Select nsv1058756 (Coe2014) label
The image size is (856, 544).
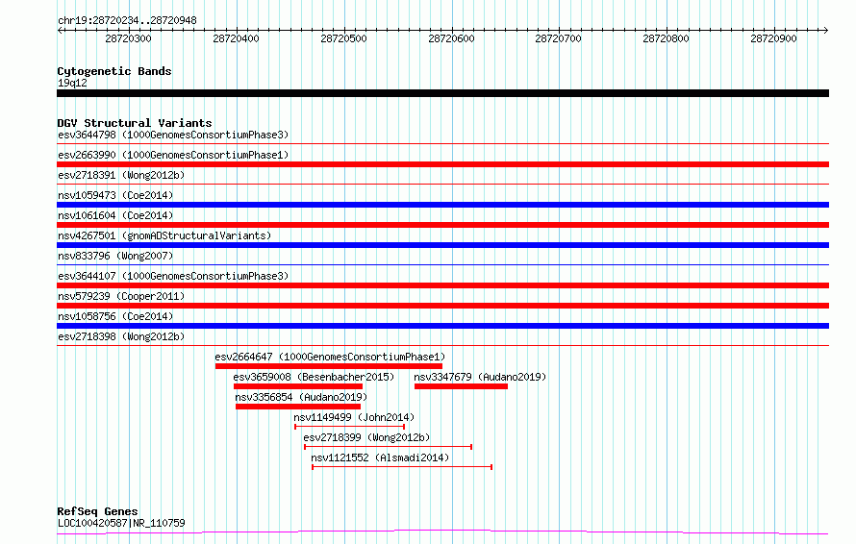tap(115, 316)
